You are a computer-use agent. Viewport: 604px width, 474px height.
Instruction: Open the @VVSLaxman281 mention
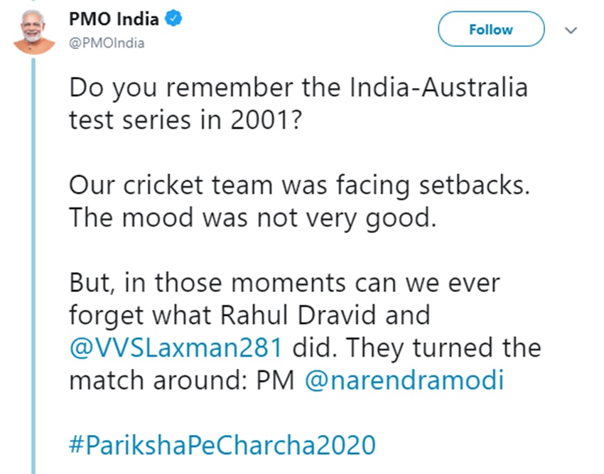point(178,348)
